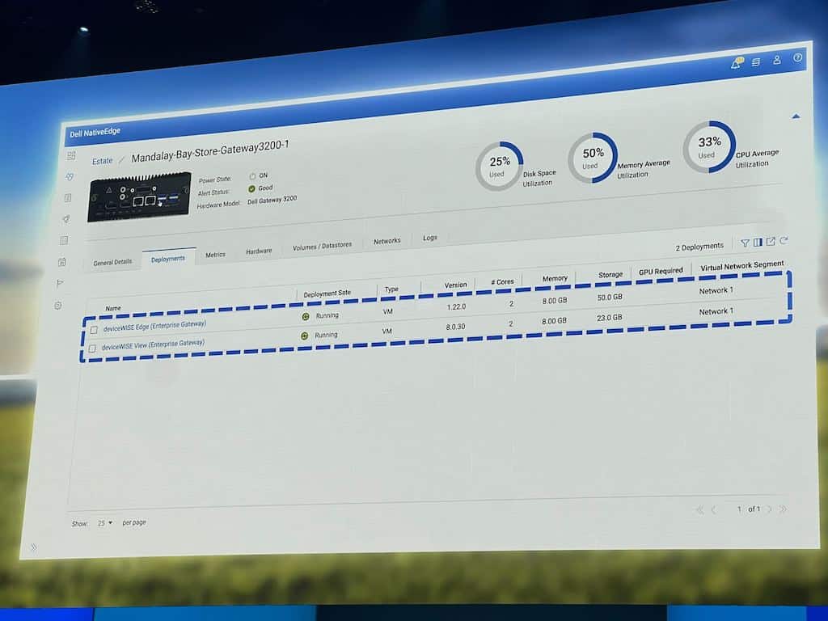Image resolution: width=828 pixels, height=621 pixels.
Task: Go to the last page of results
Action: (783, 509)
